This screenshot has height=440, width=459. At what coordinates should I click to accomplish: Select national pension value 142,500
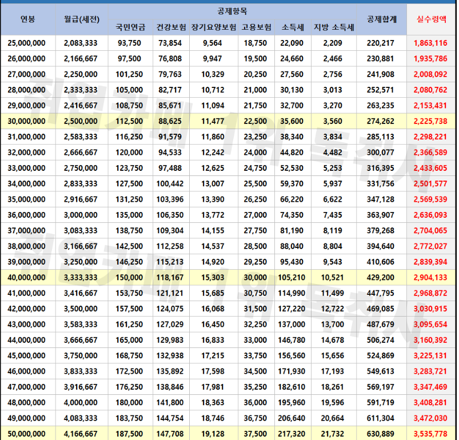coord(129,246)
